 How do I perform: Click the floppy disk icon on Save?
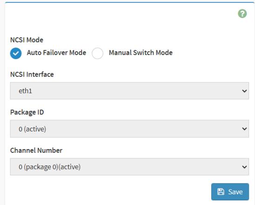pos(221,191)
